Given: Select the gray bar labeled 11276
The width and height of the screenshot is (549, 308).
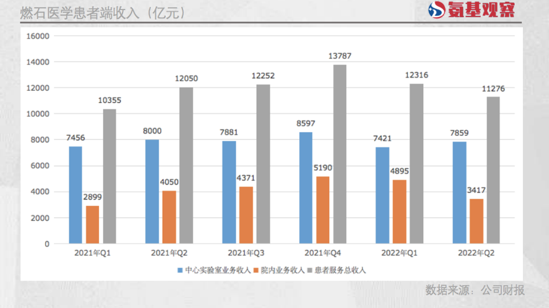Looking at the screenshot, I should (x=493, y=170).
